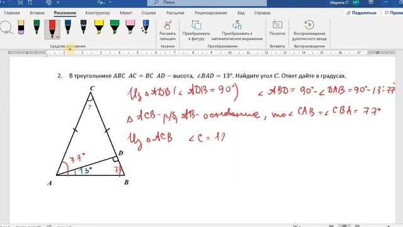The image size is (403, 227).
Task: Click the touch/mouse mode icon in the title bar
Action: tap(48, 3)
